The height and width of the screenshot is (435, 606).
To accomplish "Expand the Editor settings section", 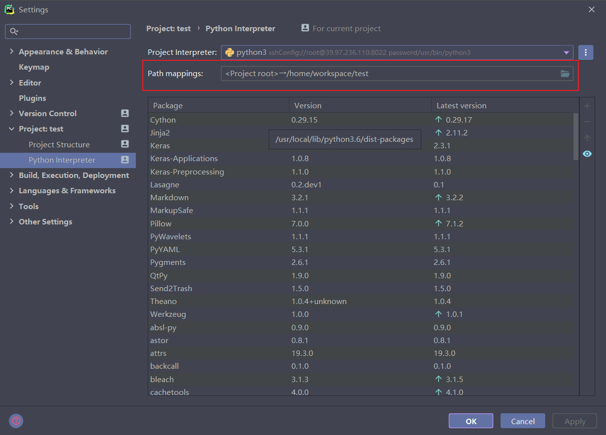I will [12, 83].
